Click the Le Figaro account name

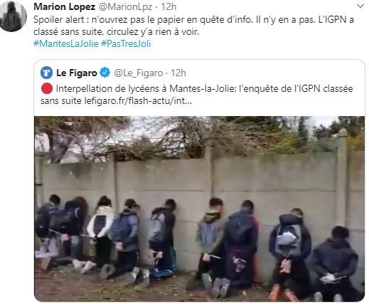click(77, 73)
